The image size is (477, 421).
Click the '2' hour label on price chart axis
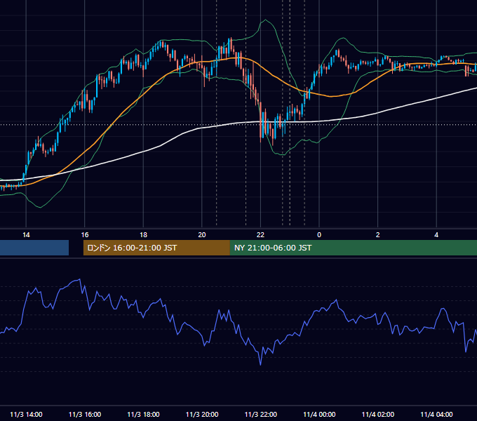pos(378,235)
